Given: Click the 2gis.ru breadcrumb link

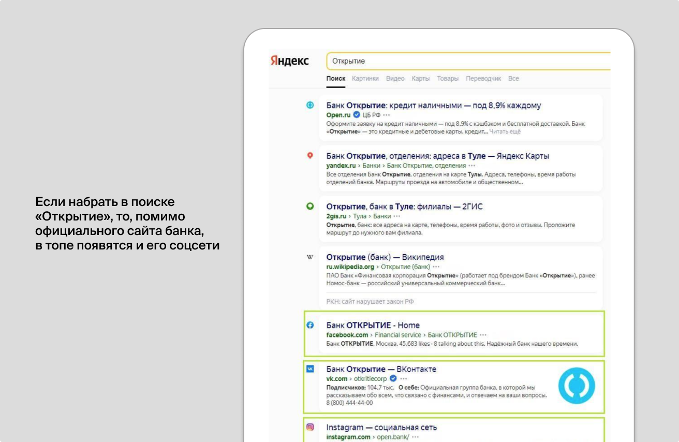Looking at the screenshot, I should click(x=336, y=216).
